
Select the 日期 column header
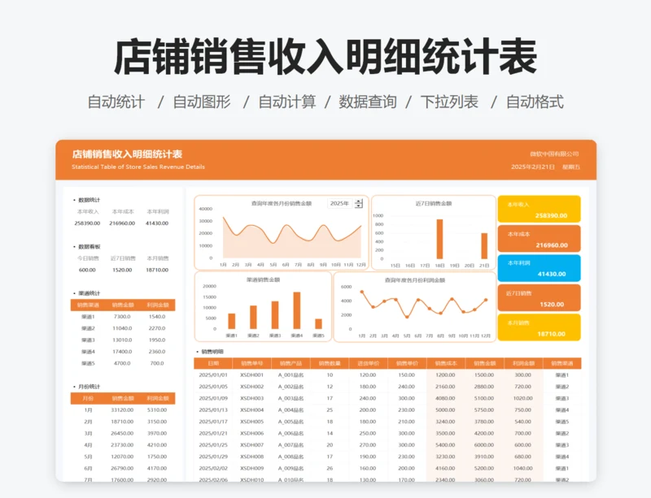[x=213, y=363]
